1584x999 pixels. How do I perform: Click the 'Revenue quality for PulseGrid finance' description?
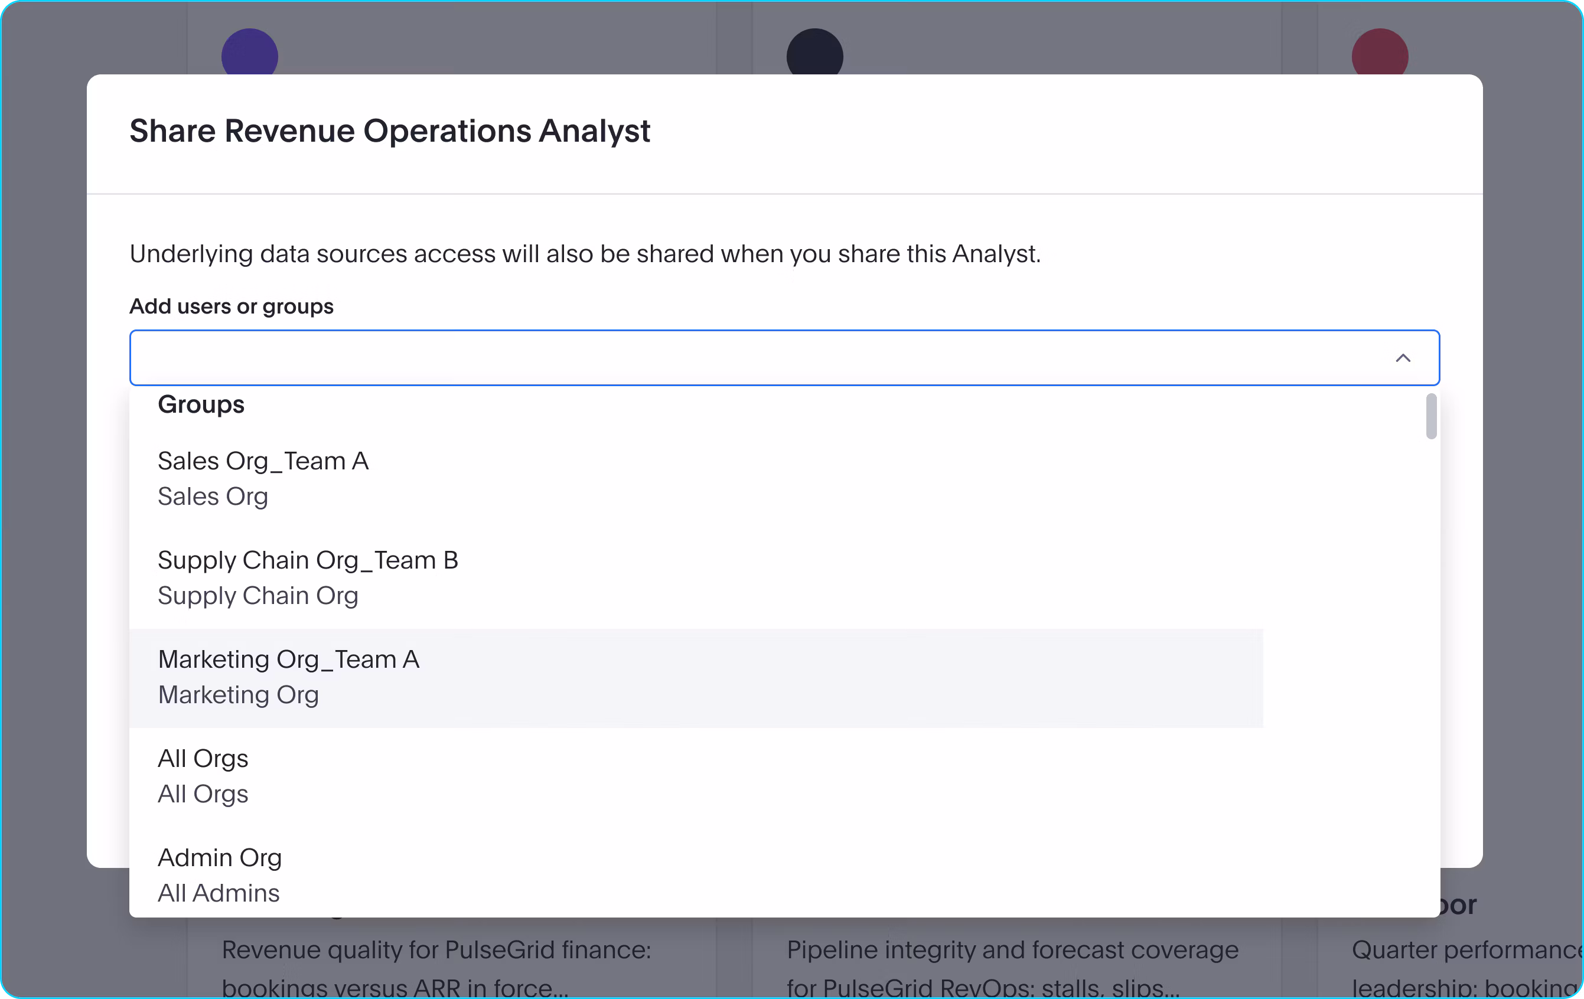436,969
